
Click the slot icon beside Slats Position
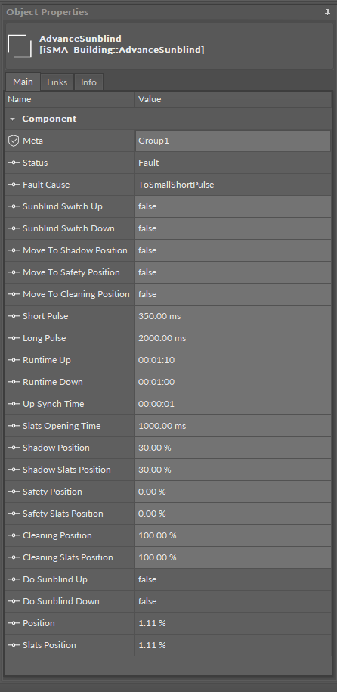click(14, 645)
